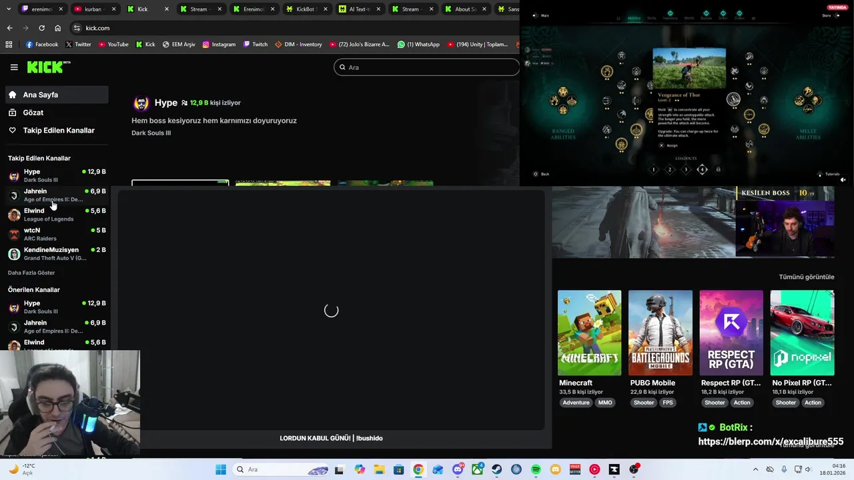Switch to the AI Text-to tab
Screen dimensions: 854x480
pos(361,9)
